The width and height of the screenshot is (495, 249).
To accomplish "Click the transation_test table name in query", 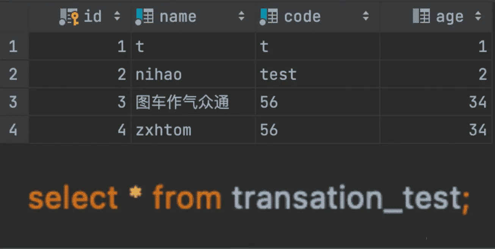I will click(346, 198).
